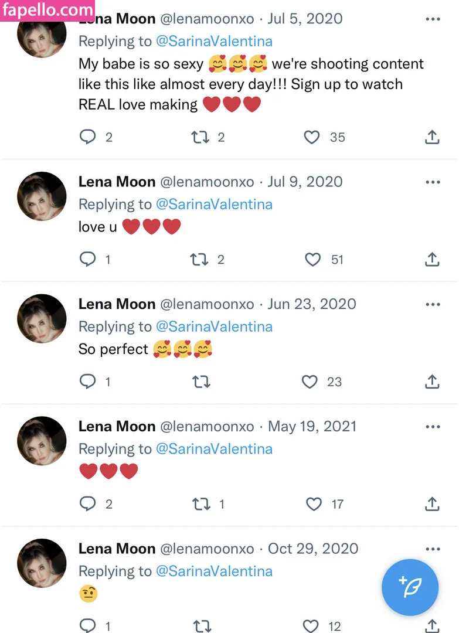
Task: Click Lena Moon name on Oct 29 tweet
Action: tap(117, 549)
